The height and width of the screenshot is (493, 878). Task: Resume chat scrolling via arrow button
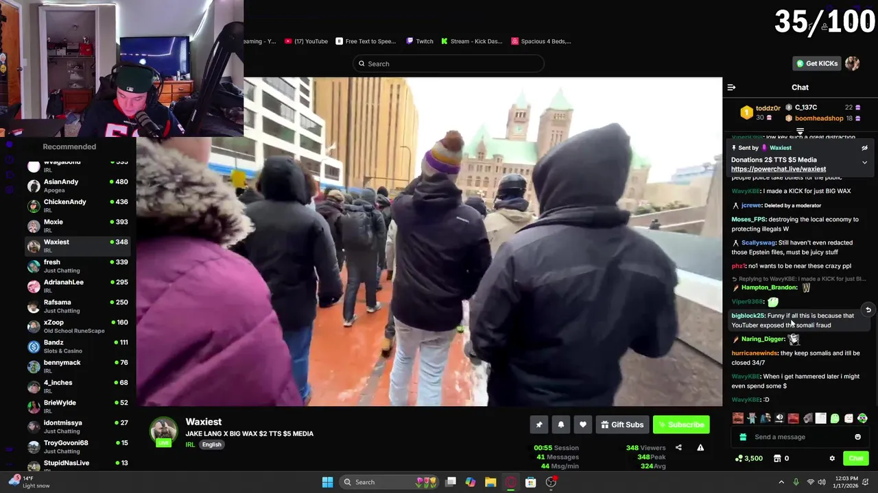[x=868, y=310]
